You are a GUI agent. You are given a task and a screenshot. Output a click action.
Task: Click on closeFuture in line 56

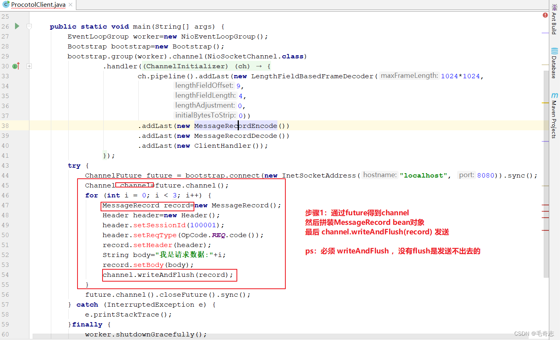[183, 295]
